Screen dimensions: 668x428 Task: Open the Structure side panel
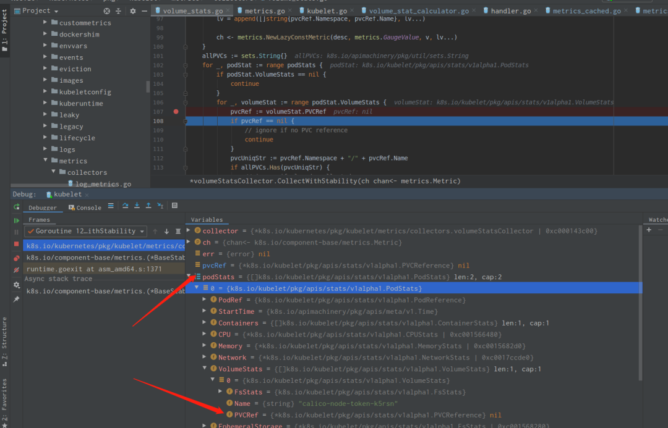(x=5, y=342)
